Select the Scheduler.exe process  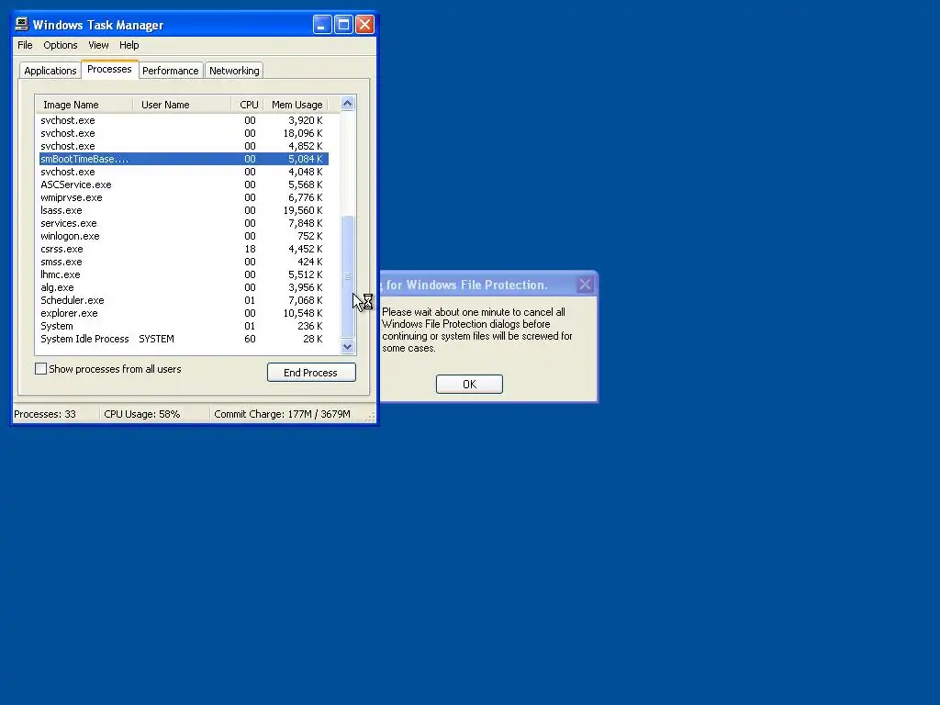point(184,300)
